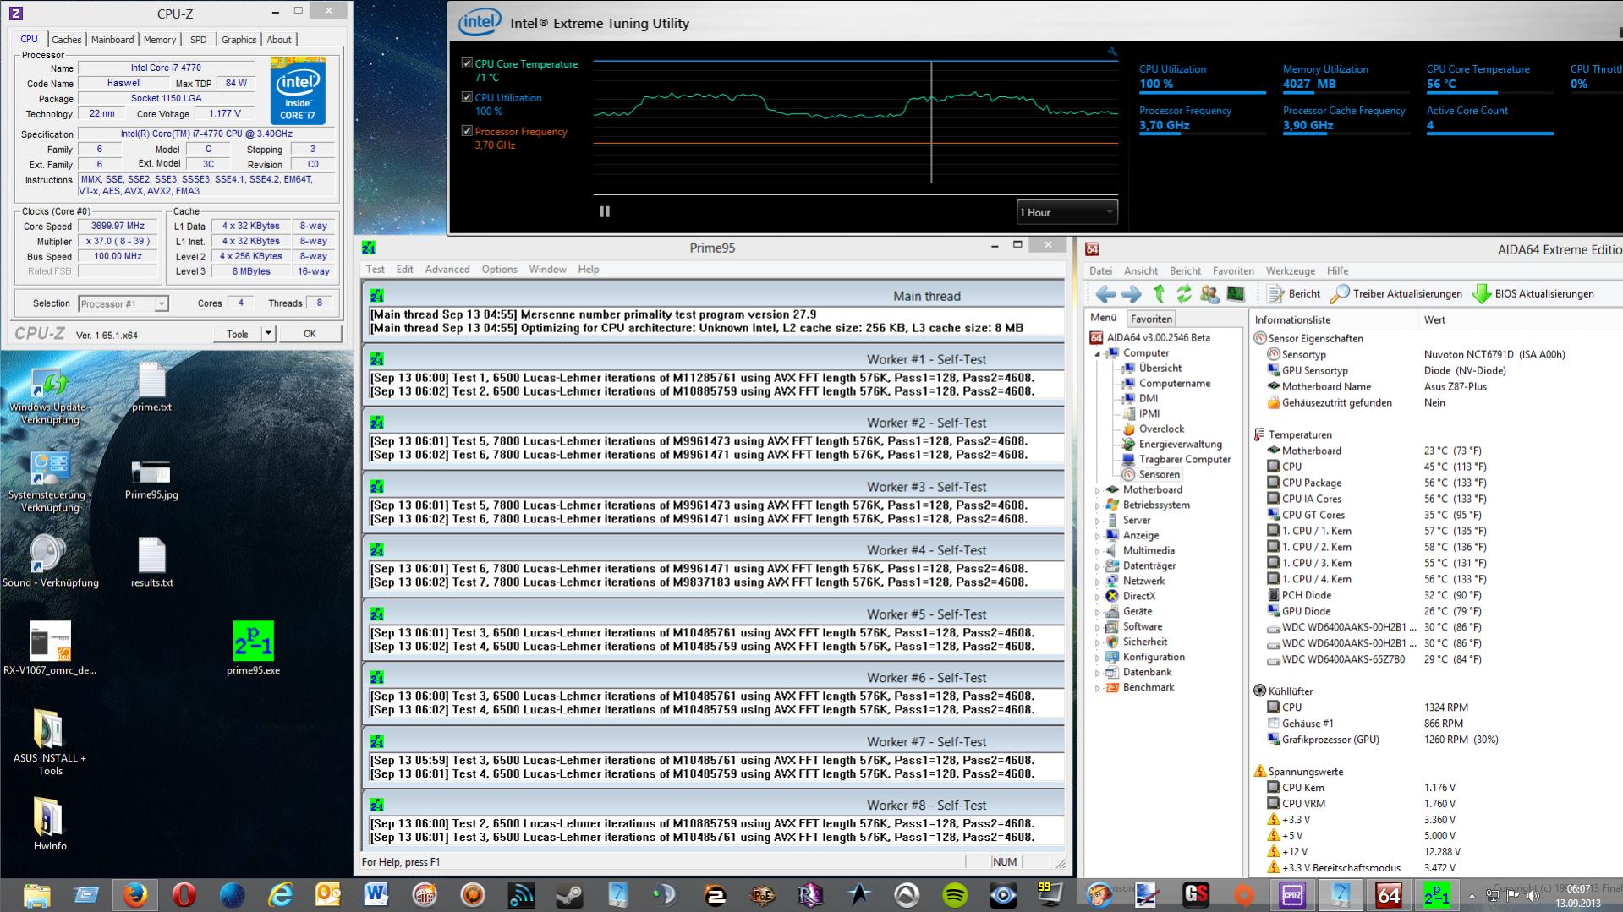Viewport: 1623px width, 912px height.
Task: Open CPU-Z processor Selection dropdown
Action: (123, 303)
